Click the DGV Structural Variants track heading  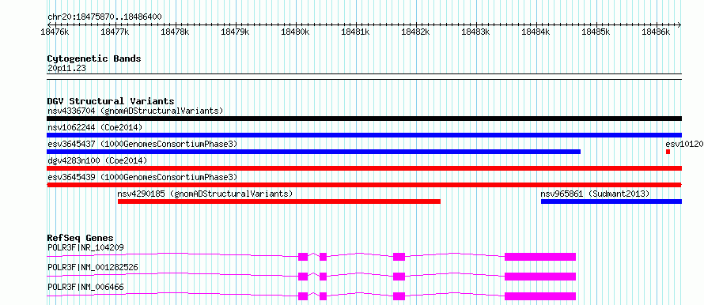pos(111,101)
